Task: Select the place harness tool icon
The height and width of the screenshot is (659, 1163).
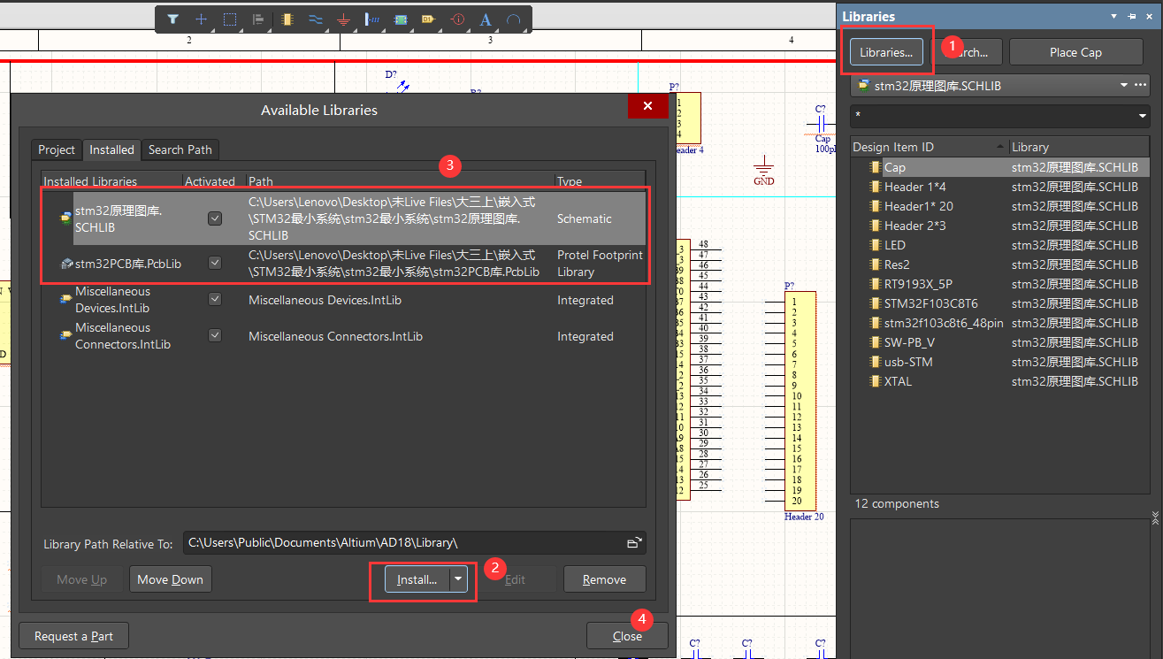Action: point(372,19)
